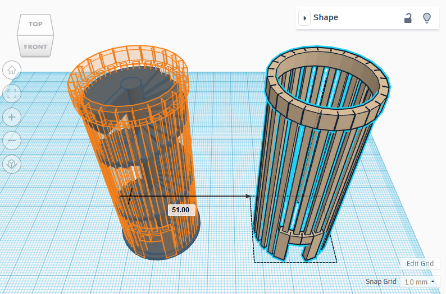Click the Shape panel title
This screenshot has width=446, height=294.
326,18
